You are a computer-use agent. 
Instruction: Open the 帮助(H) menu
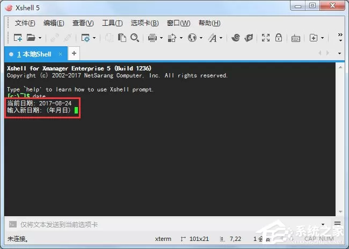click(x=209, y=23)
